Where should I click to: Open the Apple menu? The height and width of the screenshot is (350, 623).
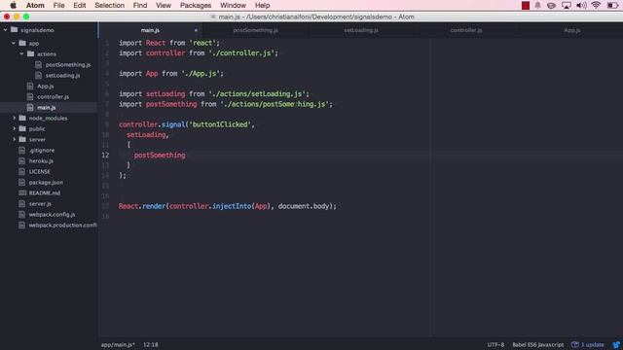point(13,5)
